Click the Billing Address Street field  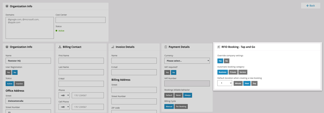[134, 90]
